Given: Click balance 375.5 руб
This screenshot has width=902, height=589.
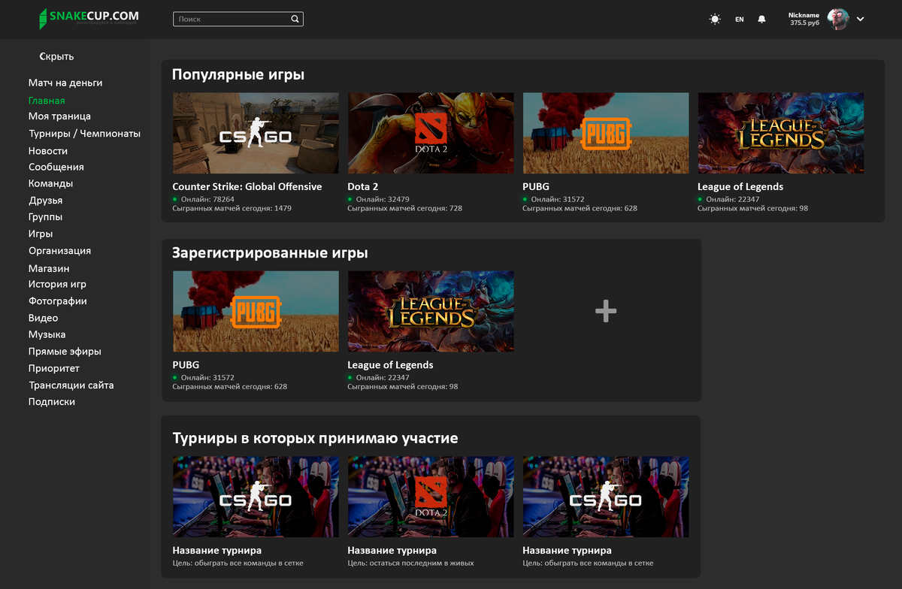Looking at the screenshot, I should click(805, 23).
